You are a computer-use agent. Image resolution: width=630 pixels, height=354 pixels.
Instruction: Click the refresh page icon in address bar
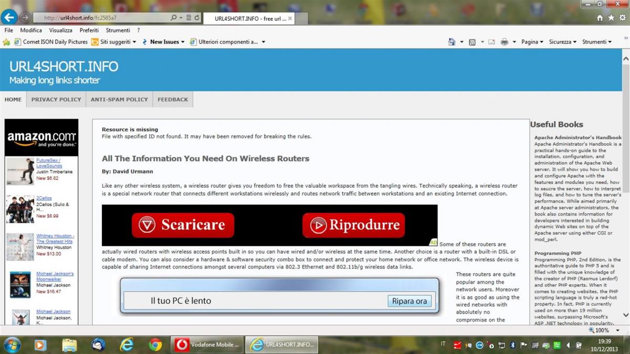197,18
